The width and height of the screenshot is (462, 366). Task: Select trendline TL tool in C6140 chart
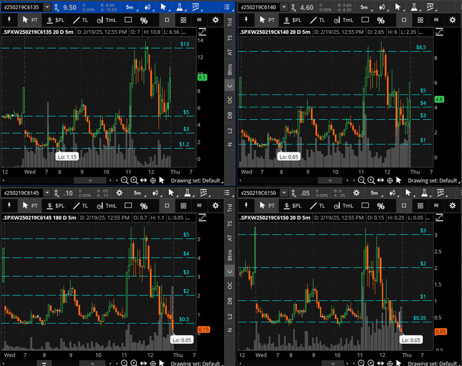tap(317, 20)
